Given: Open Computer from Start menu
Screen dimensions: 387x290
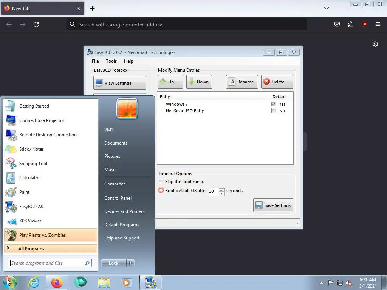Looking at the screenshot, I should (x=115, y=184).
